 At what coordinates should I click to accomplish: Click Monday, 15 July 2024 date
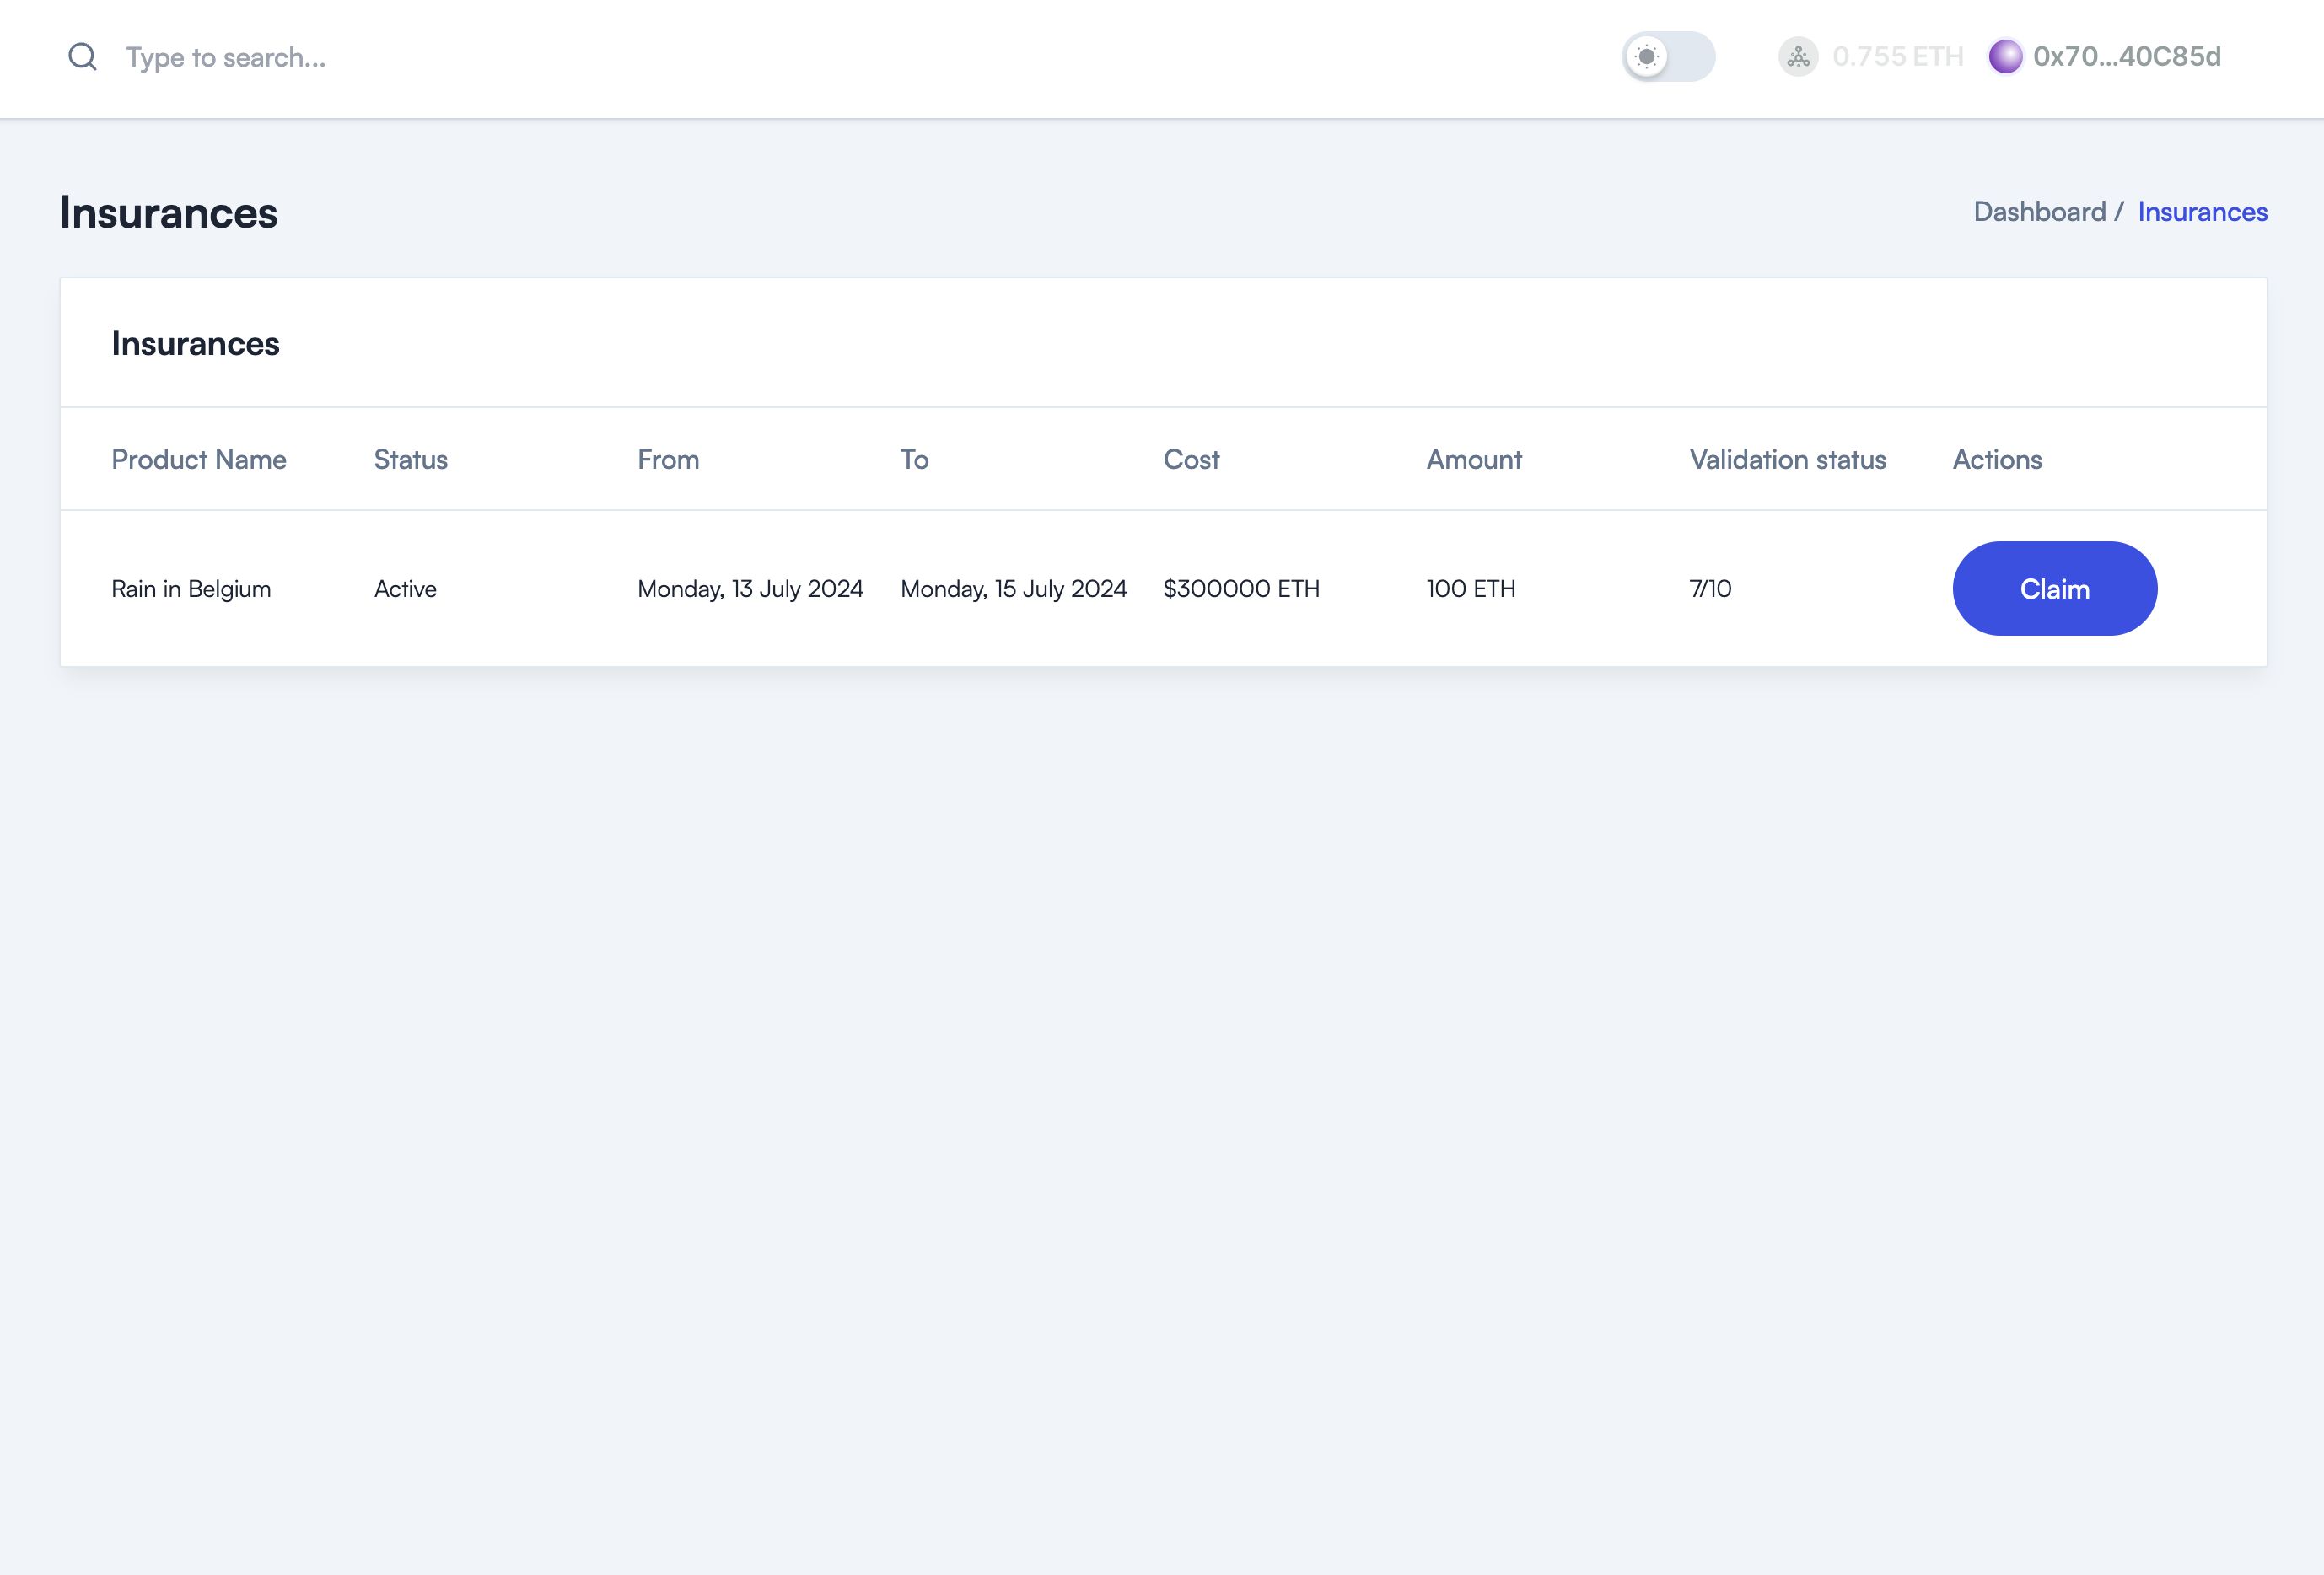1013,589
